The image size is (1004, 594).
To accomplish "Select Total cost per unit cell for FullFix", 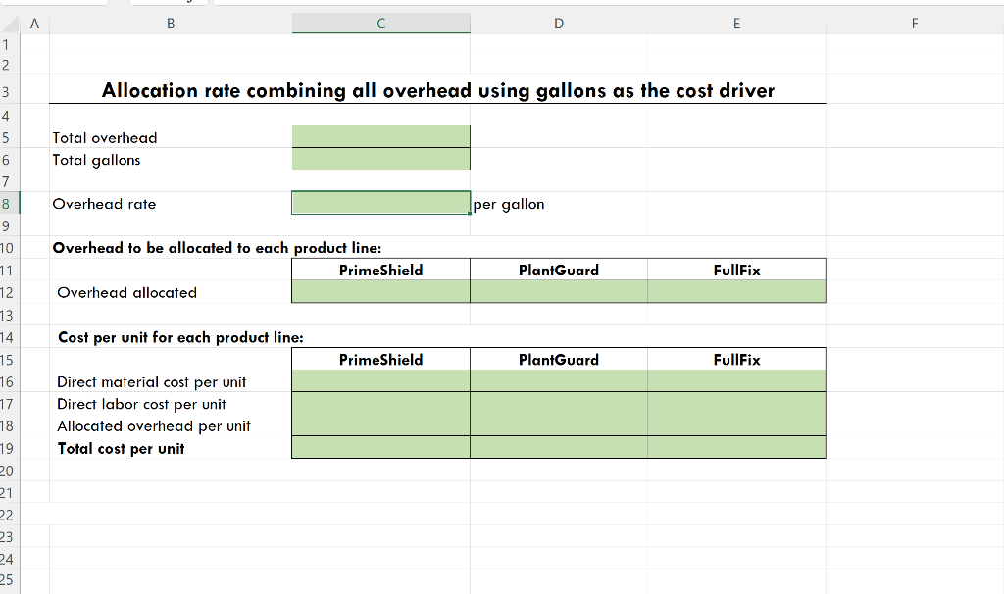I will (736, 447).
